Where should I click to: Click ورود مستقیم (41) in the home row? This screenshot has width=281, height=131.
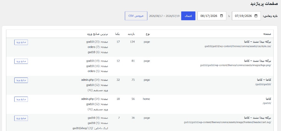pos(98,109)
